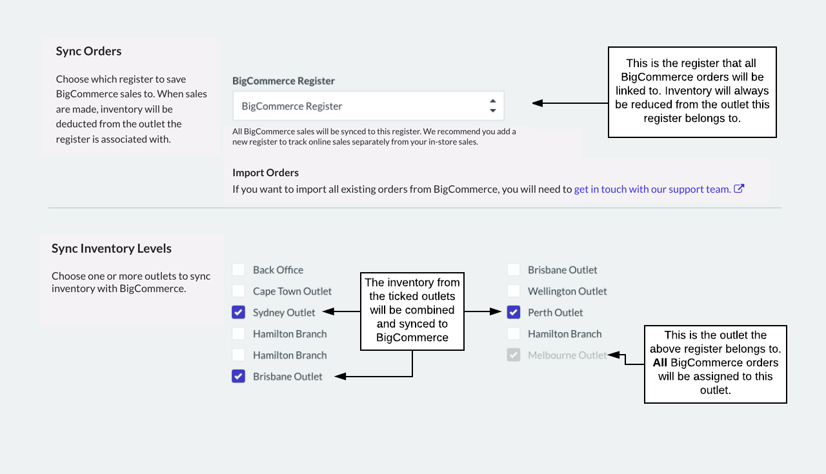This screenshot has height=474, width=826.
Task: Untick the Perth Outlet checkbox
Action: click(514, 312)
